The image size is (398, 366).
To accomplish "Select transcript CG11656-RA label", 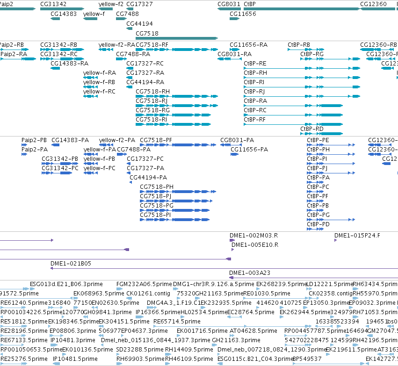I will coord(248,45).
